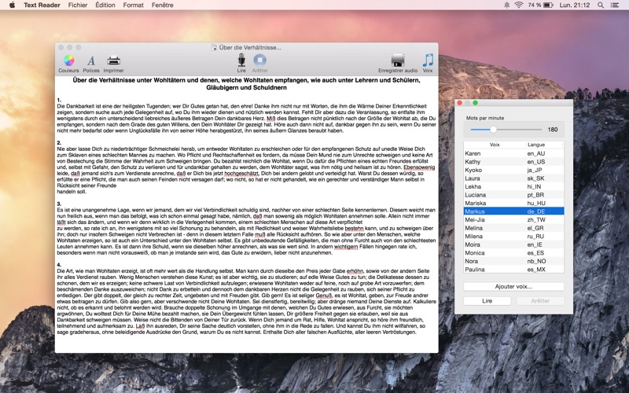Close the voice panel with its red button
The width and height of the screenshot is (629, 393).
click(459, 103)
